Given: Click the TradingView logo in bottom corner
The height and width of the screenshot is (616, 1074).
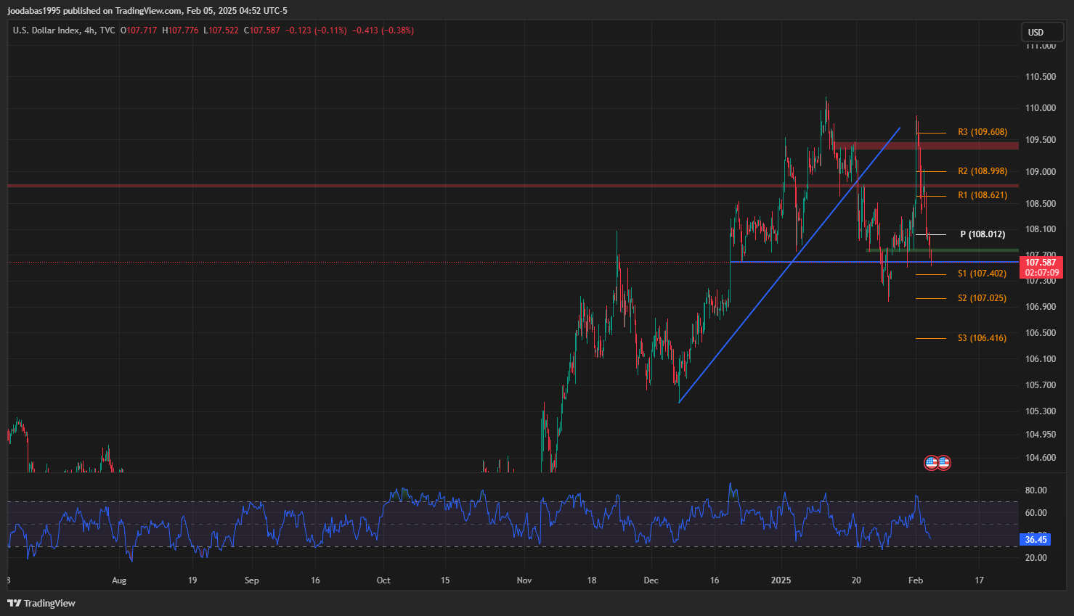Looking at the screenshot, I should pos(41,603).
